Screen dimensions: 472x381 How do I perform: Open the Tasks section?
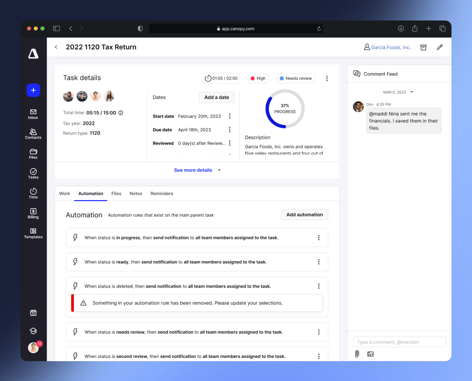(x=33, y=174)
